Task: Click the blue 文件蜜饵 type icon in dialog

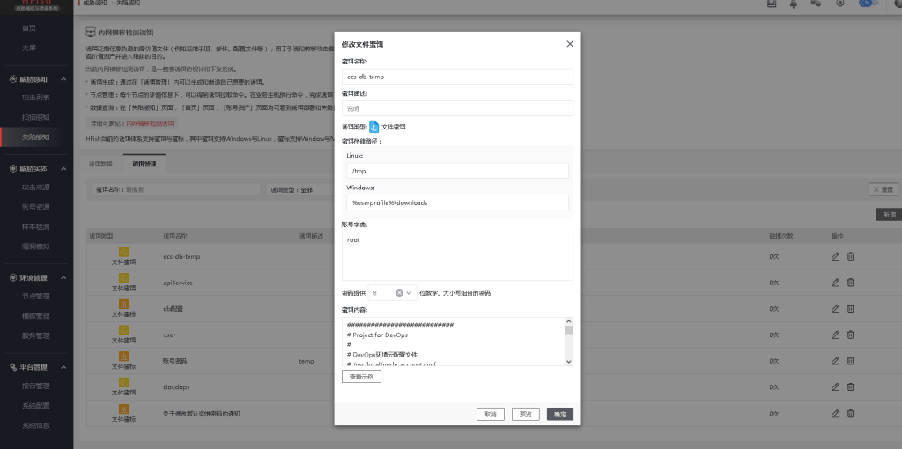Action: point(373,127)
